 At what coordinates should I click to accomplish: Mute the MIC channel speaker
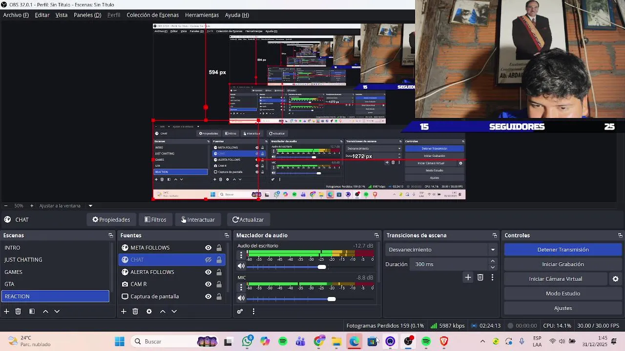coord(241,298)
